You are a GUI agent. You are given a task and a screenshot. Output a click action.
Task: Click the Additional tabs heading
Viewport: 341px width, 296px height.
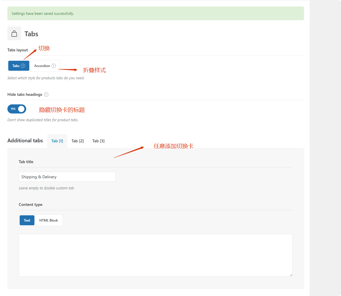[25, 141]
